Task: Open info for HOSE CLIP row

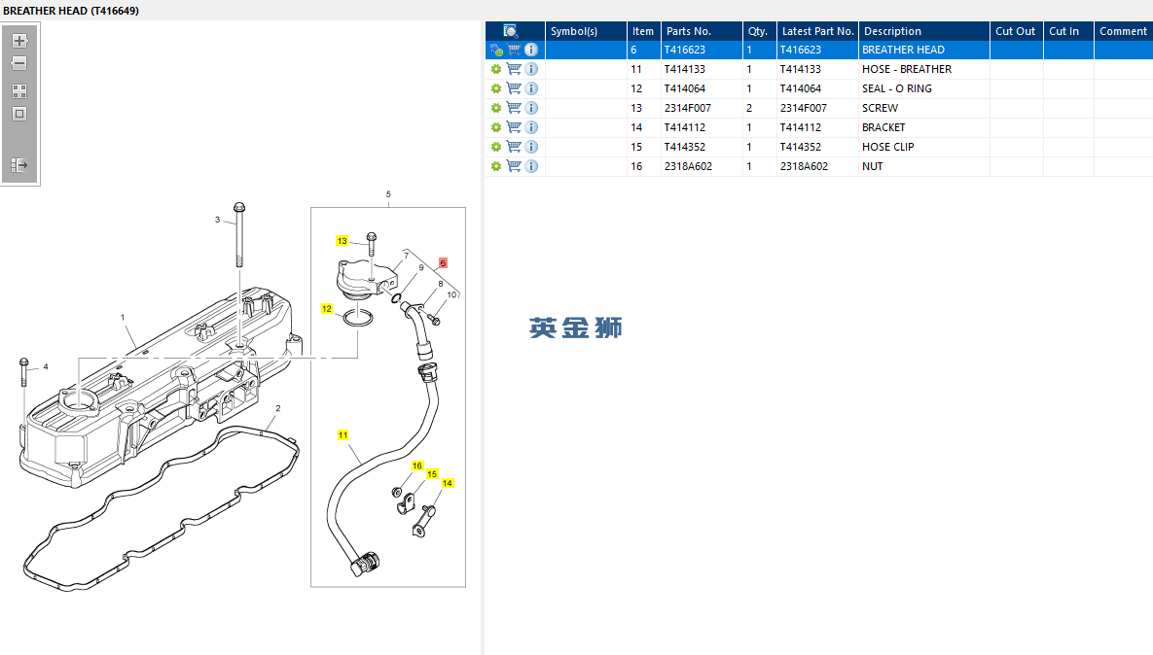Action: tap(531, 147)
